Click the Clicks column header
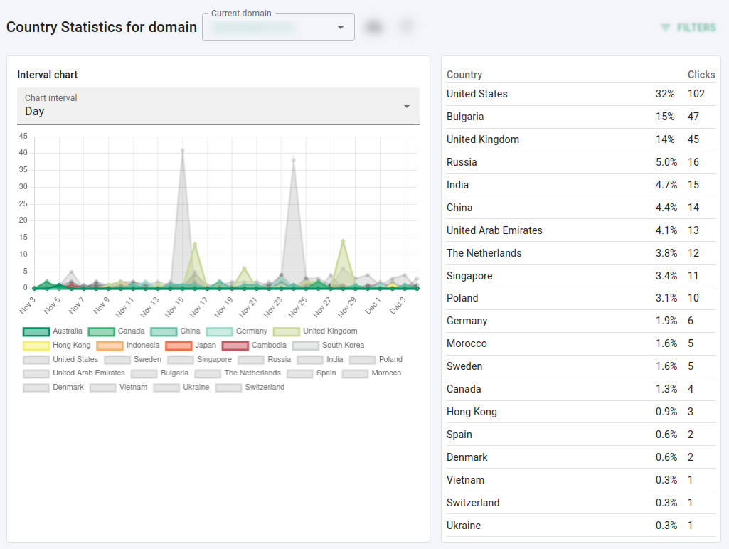The image size is (729, 549). pyautogui.click(x=701, y=75)
